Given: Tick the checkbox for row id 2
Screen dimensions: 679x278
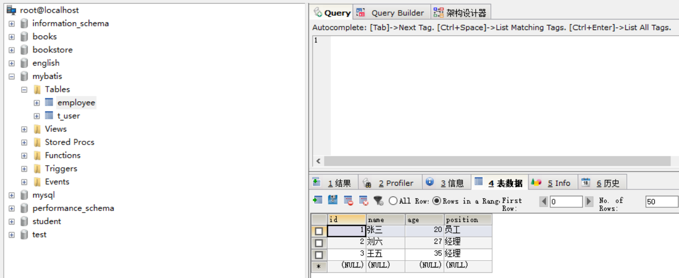Looking at the screenshot, I should [319, 243].
